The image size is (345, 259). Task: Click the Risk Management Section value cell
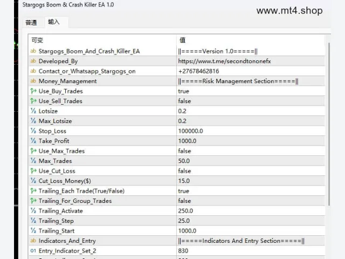[251, 81]
